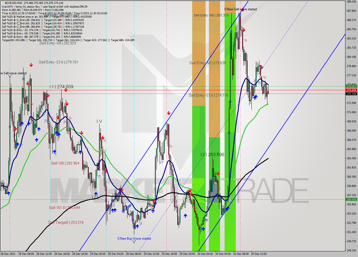Screen dimensions: 358x257
Task: Click the 266.470 price axis value
Action: point(351,140)
